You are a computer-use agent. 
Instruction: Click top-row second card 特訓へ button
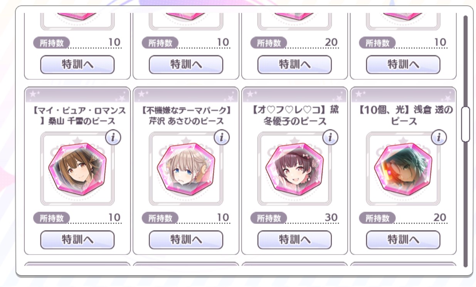pyautogui.click(x=186, y=65)
